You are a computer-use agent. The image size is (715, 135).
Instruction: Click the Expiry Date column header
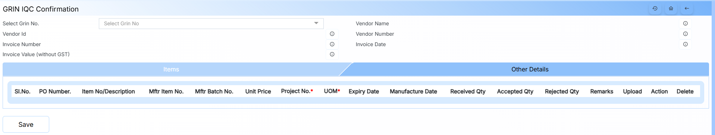[364, 91]
